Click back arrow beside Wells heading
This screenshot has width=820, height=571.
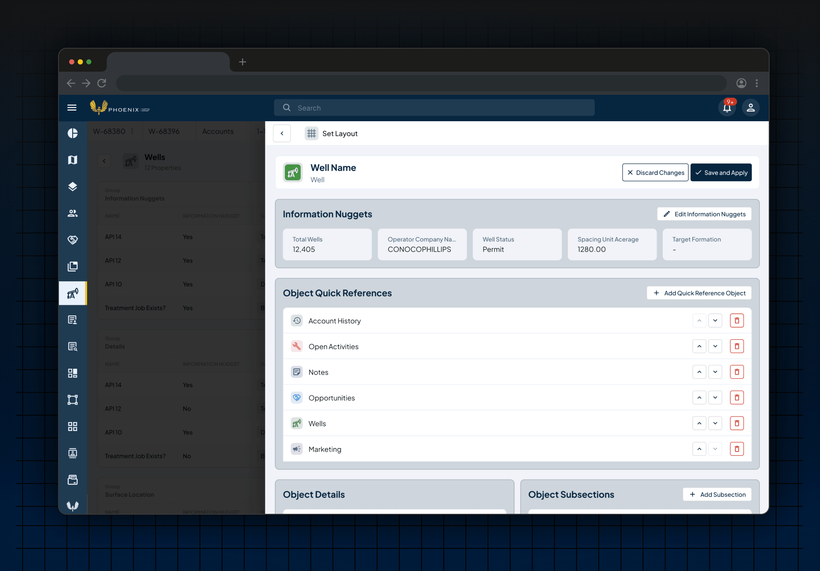104,161
